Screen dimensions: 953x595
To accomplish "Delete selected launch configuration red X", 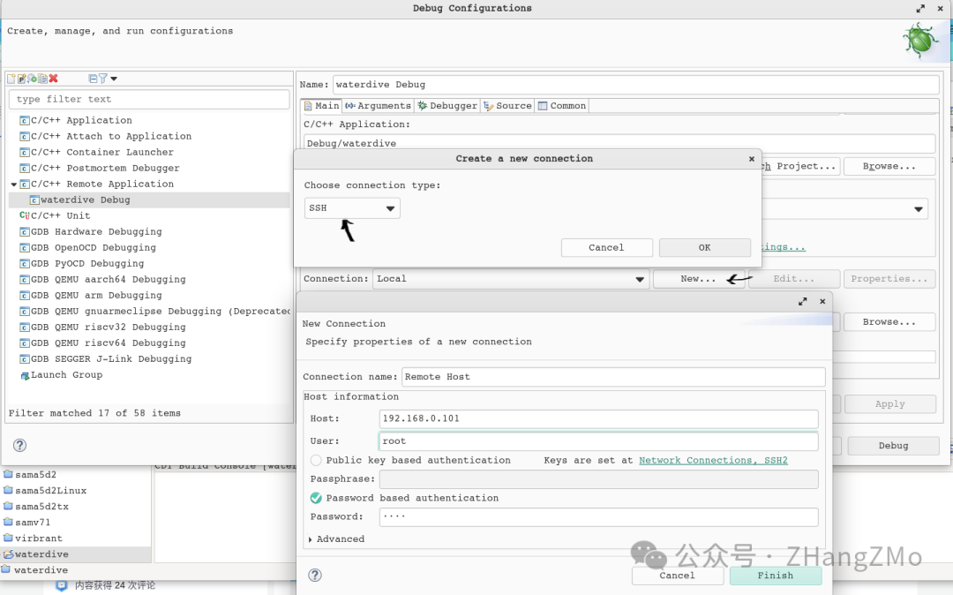I will pyautogui.click(x=54, y=79).
